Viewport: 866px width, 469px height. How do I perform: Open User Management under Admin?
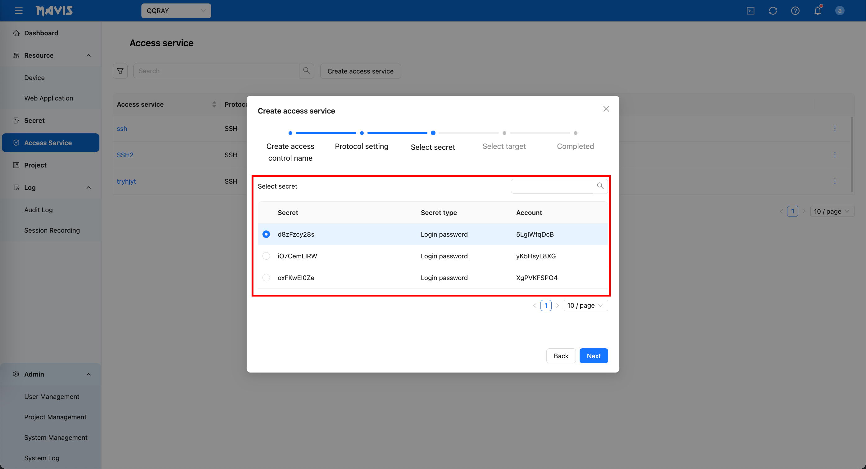pos(52,396)
